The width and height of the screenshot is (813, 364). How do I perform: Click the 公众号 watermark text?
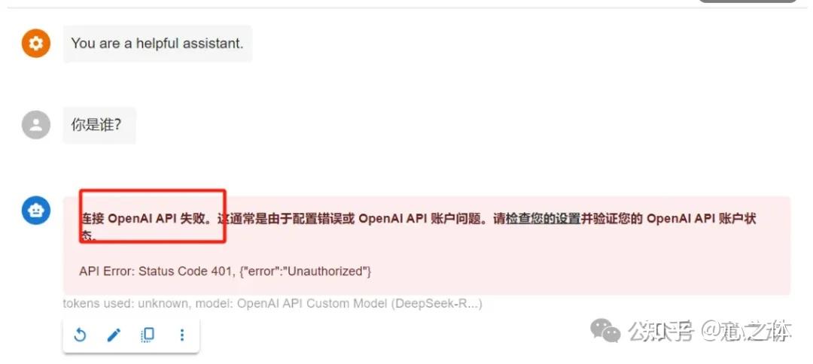tap(660, 332)
